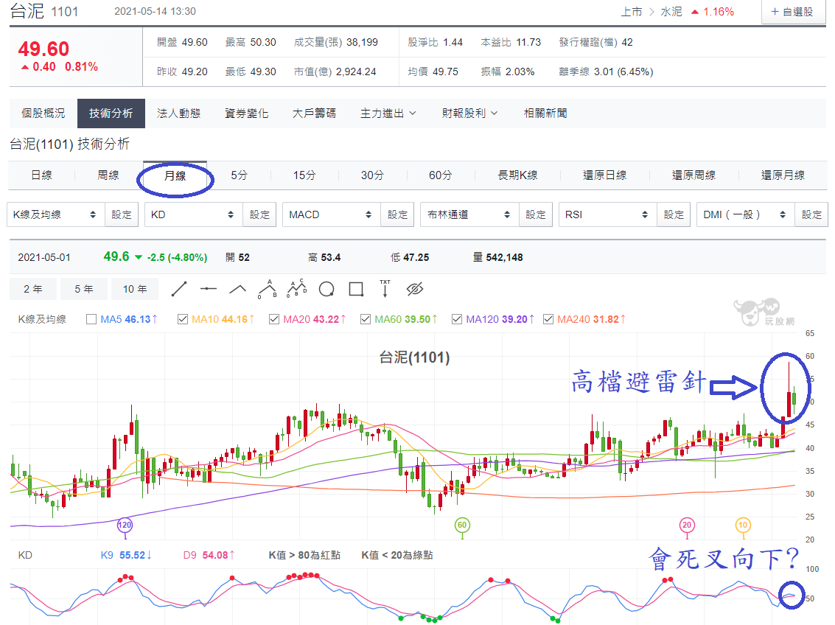This screenshot has width=835, height=625.
Task: Switch to 還原周線 chart
Action: (x=694, y=175)
